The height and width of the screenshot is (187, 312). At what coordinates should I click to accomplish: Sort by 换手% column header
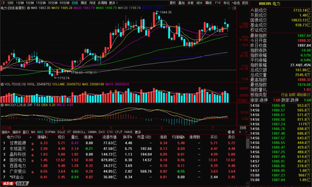coord(128,137)
